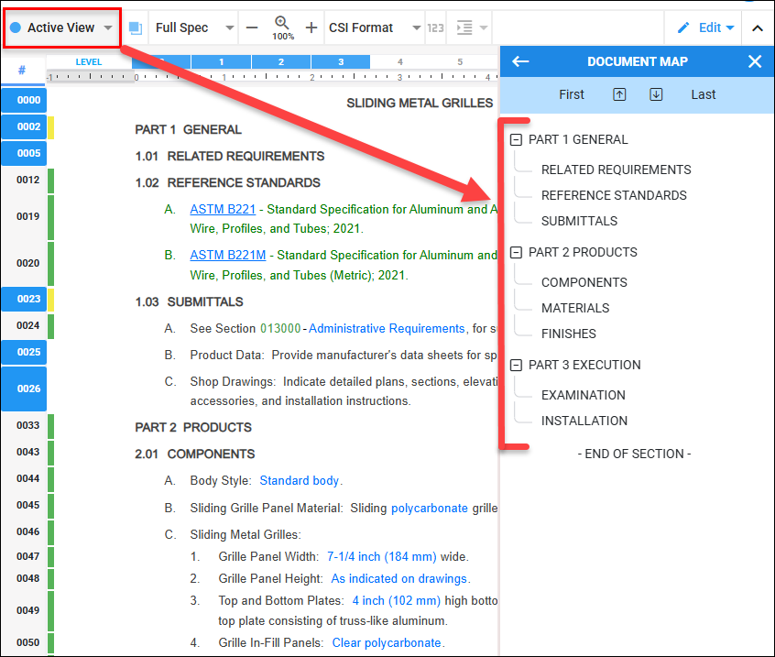This screenshot has width=775, height=657.
Task: Select SUBMITTALS in Document Map
Action: tap(579, 221)
